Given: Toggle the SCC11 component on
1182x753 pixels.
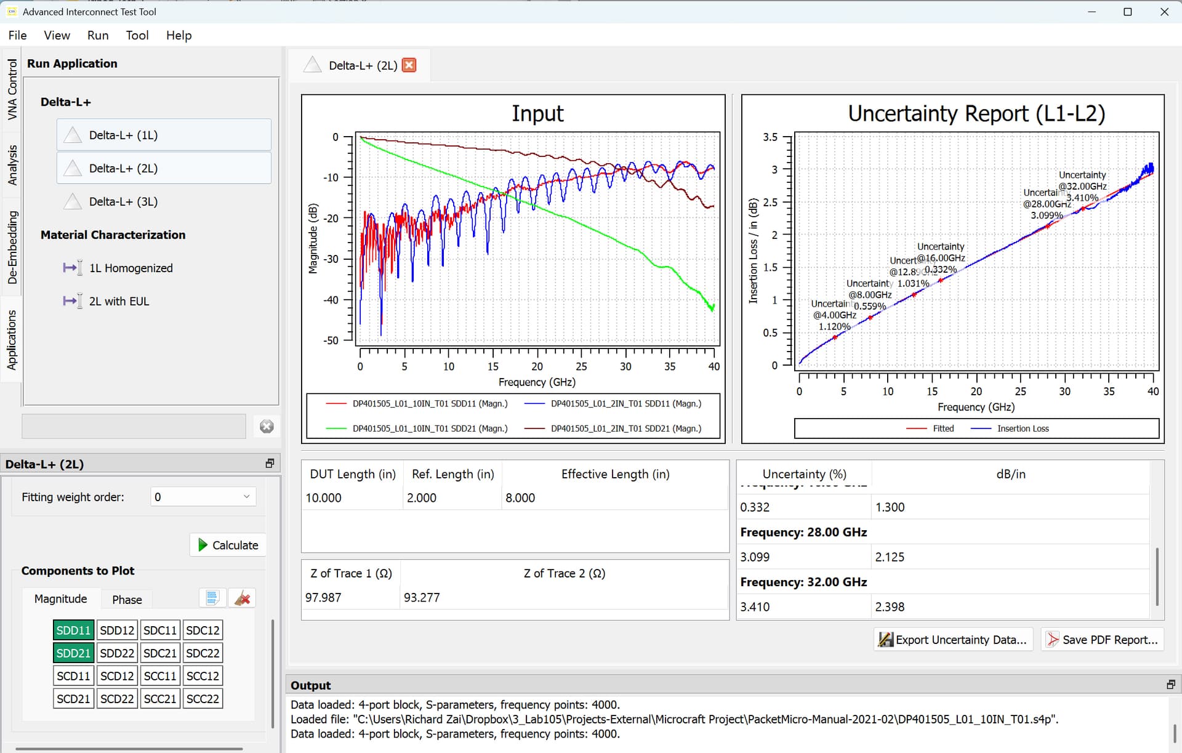Looking at the screenshot, I should click(159, 675).
